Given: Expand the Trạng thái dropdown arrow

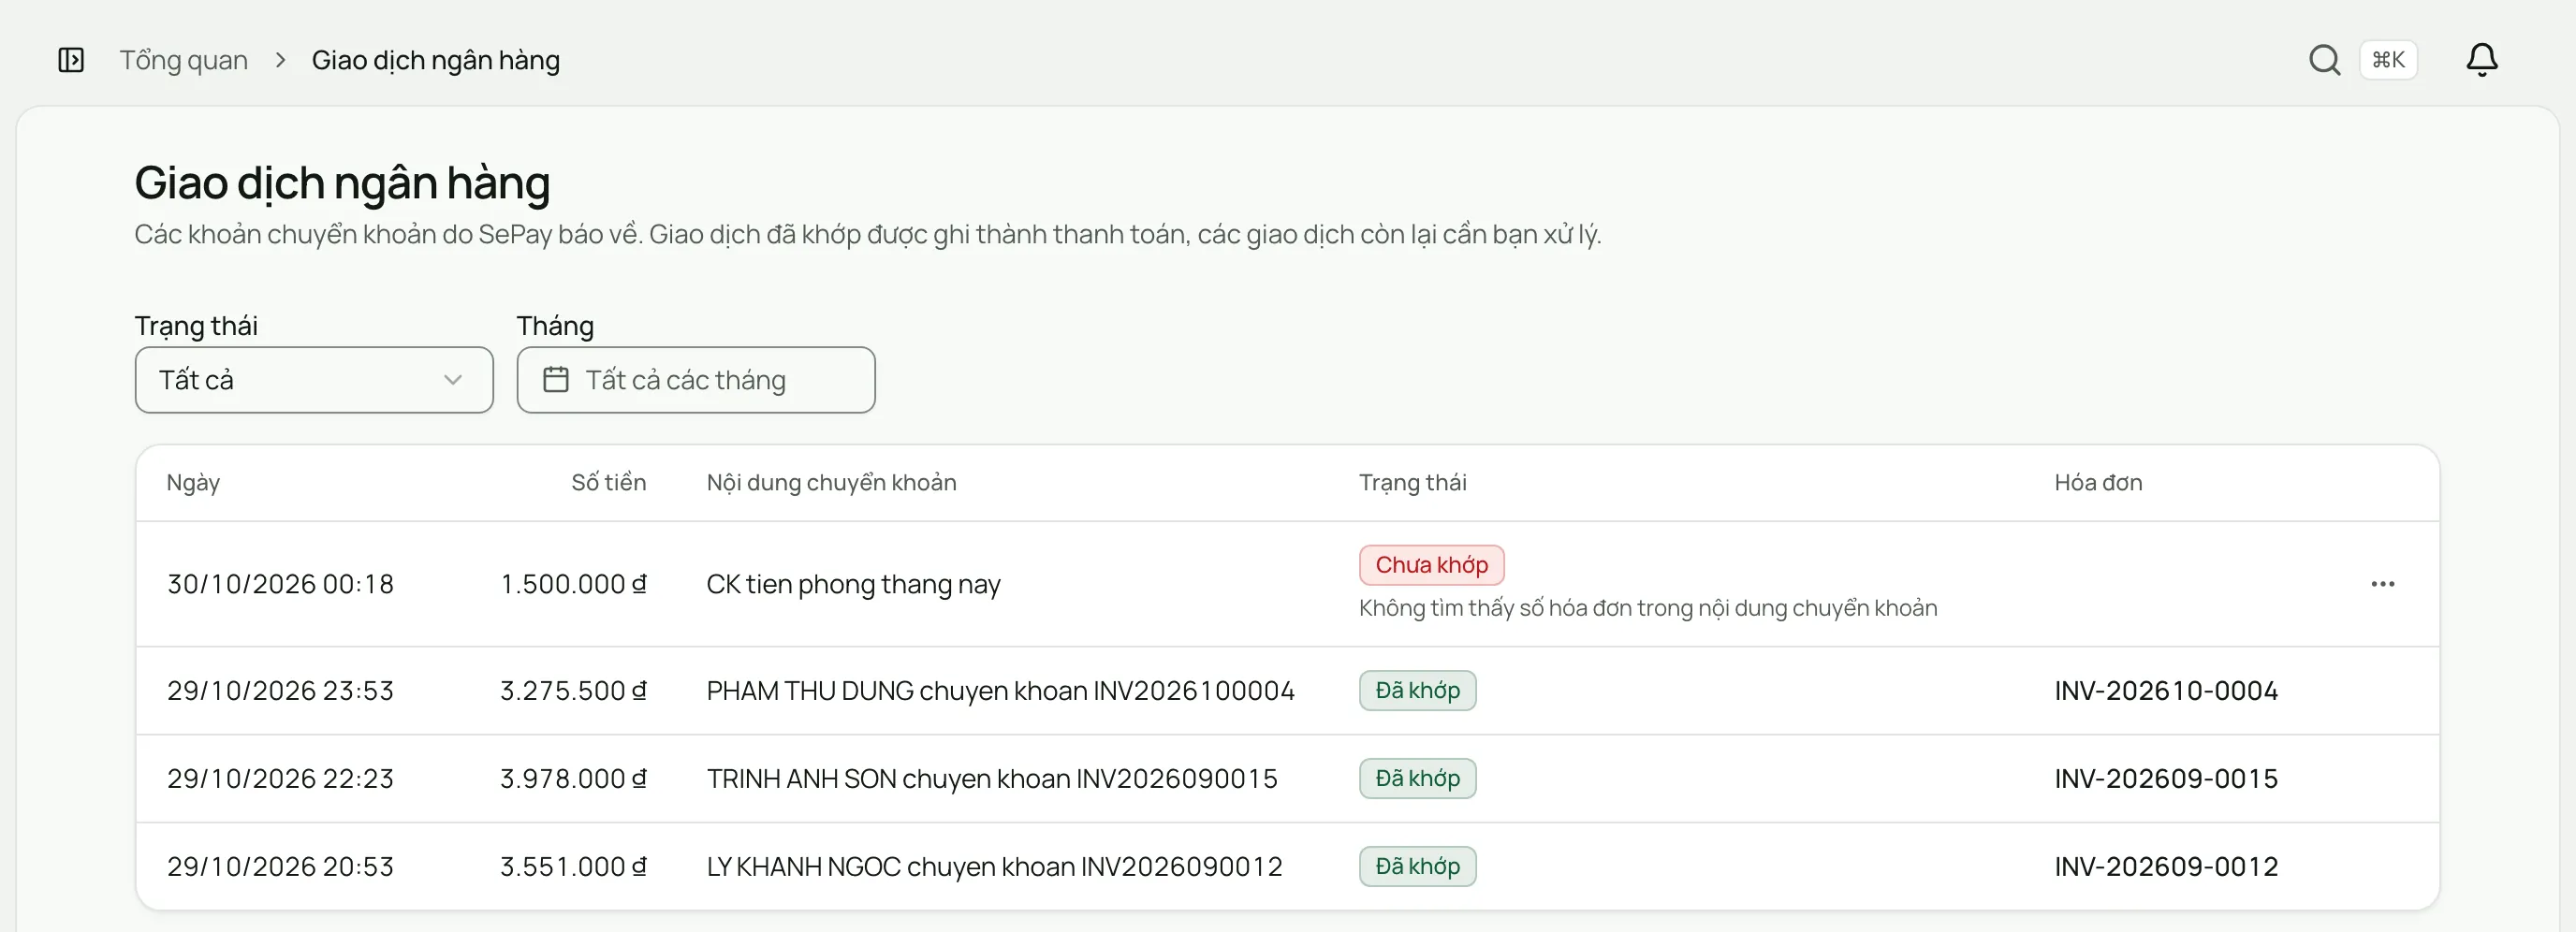Looking at the screenshot, I should click(453, 380).
